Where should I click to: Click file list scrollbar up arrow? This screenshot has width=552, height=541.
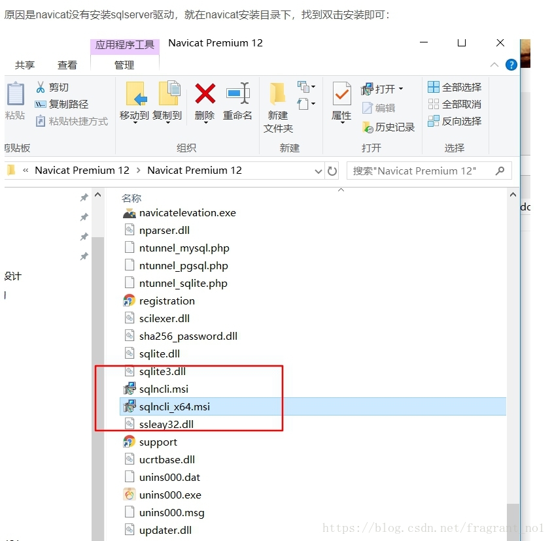[513, 195]
